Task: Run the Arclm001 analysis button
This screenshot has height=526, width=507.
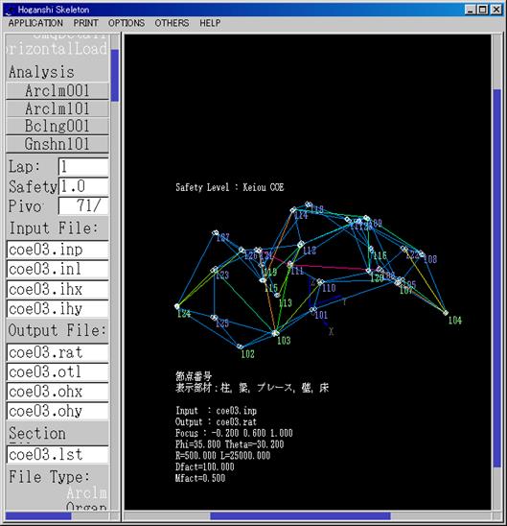Action: pyautogui.click(x=58, y=90)
